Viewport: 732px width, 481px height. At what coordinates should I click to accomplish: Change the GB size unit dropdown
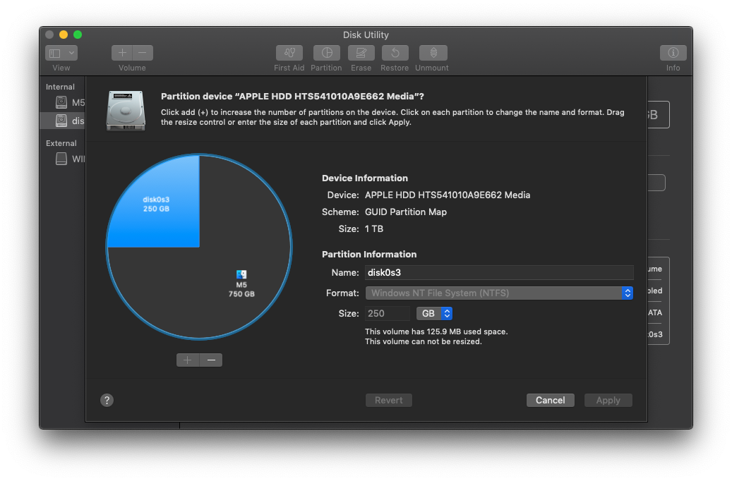tap(434, 314)
